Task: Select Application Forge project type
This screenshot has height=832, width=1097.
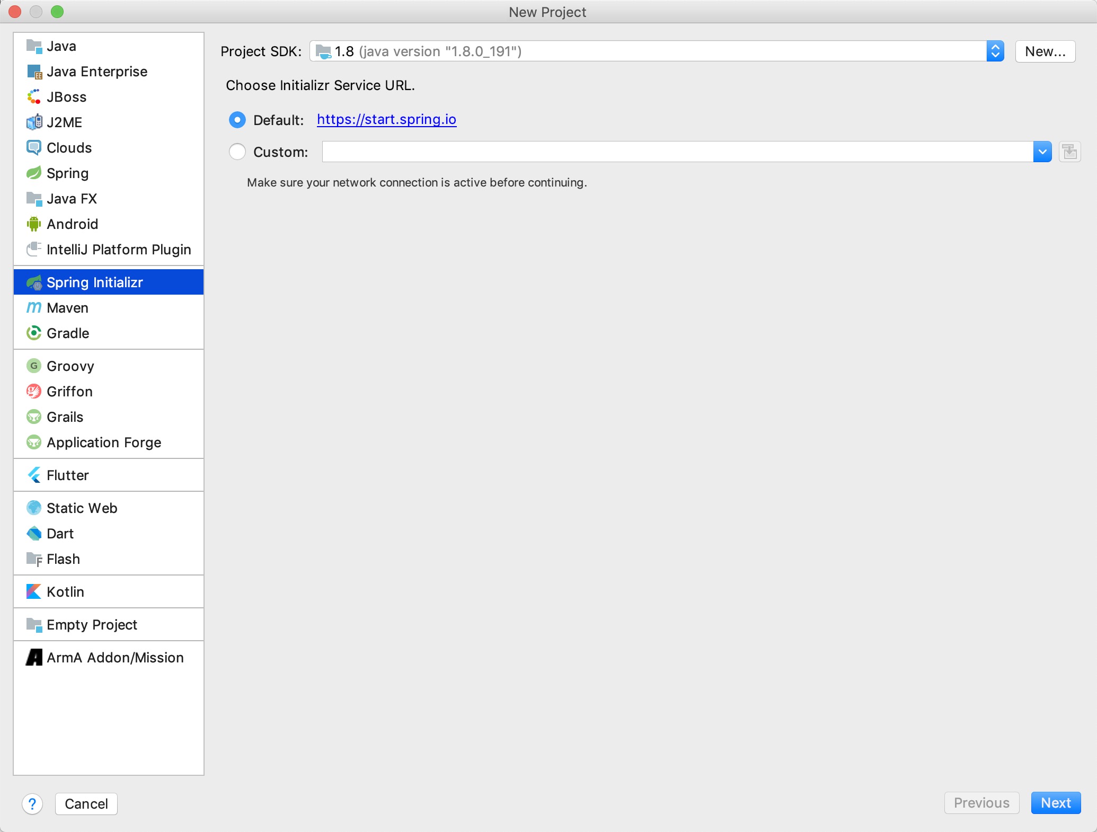Action: (109, 442)
